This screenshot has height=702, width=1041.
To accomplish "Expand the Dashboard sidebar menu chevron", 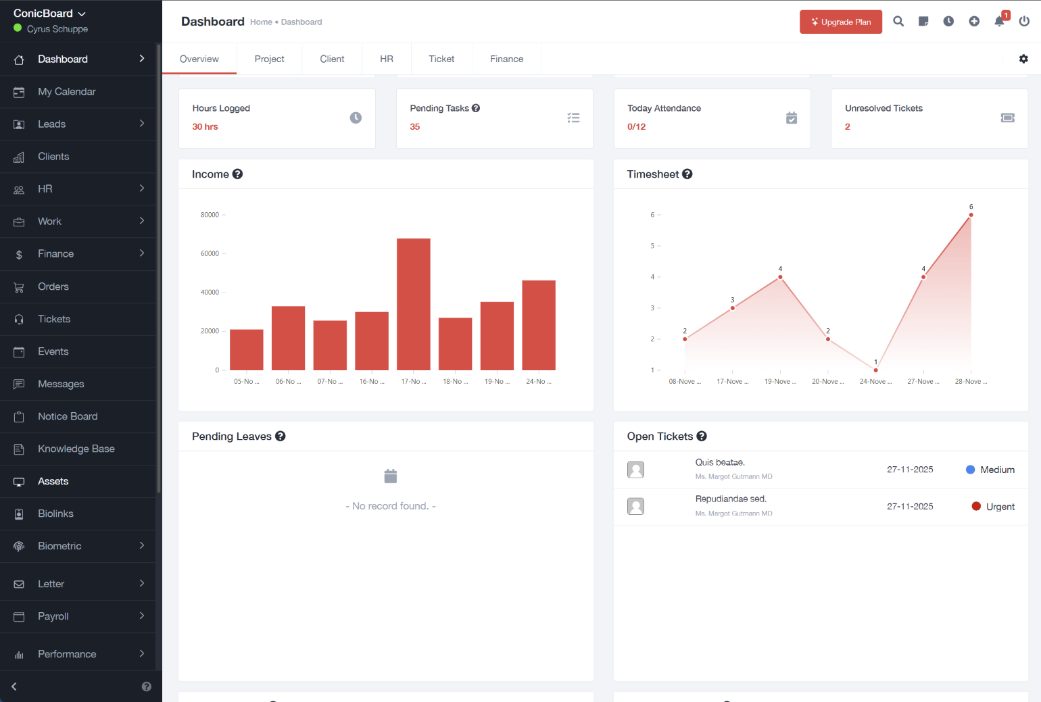I will [x=141, y=59].
